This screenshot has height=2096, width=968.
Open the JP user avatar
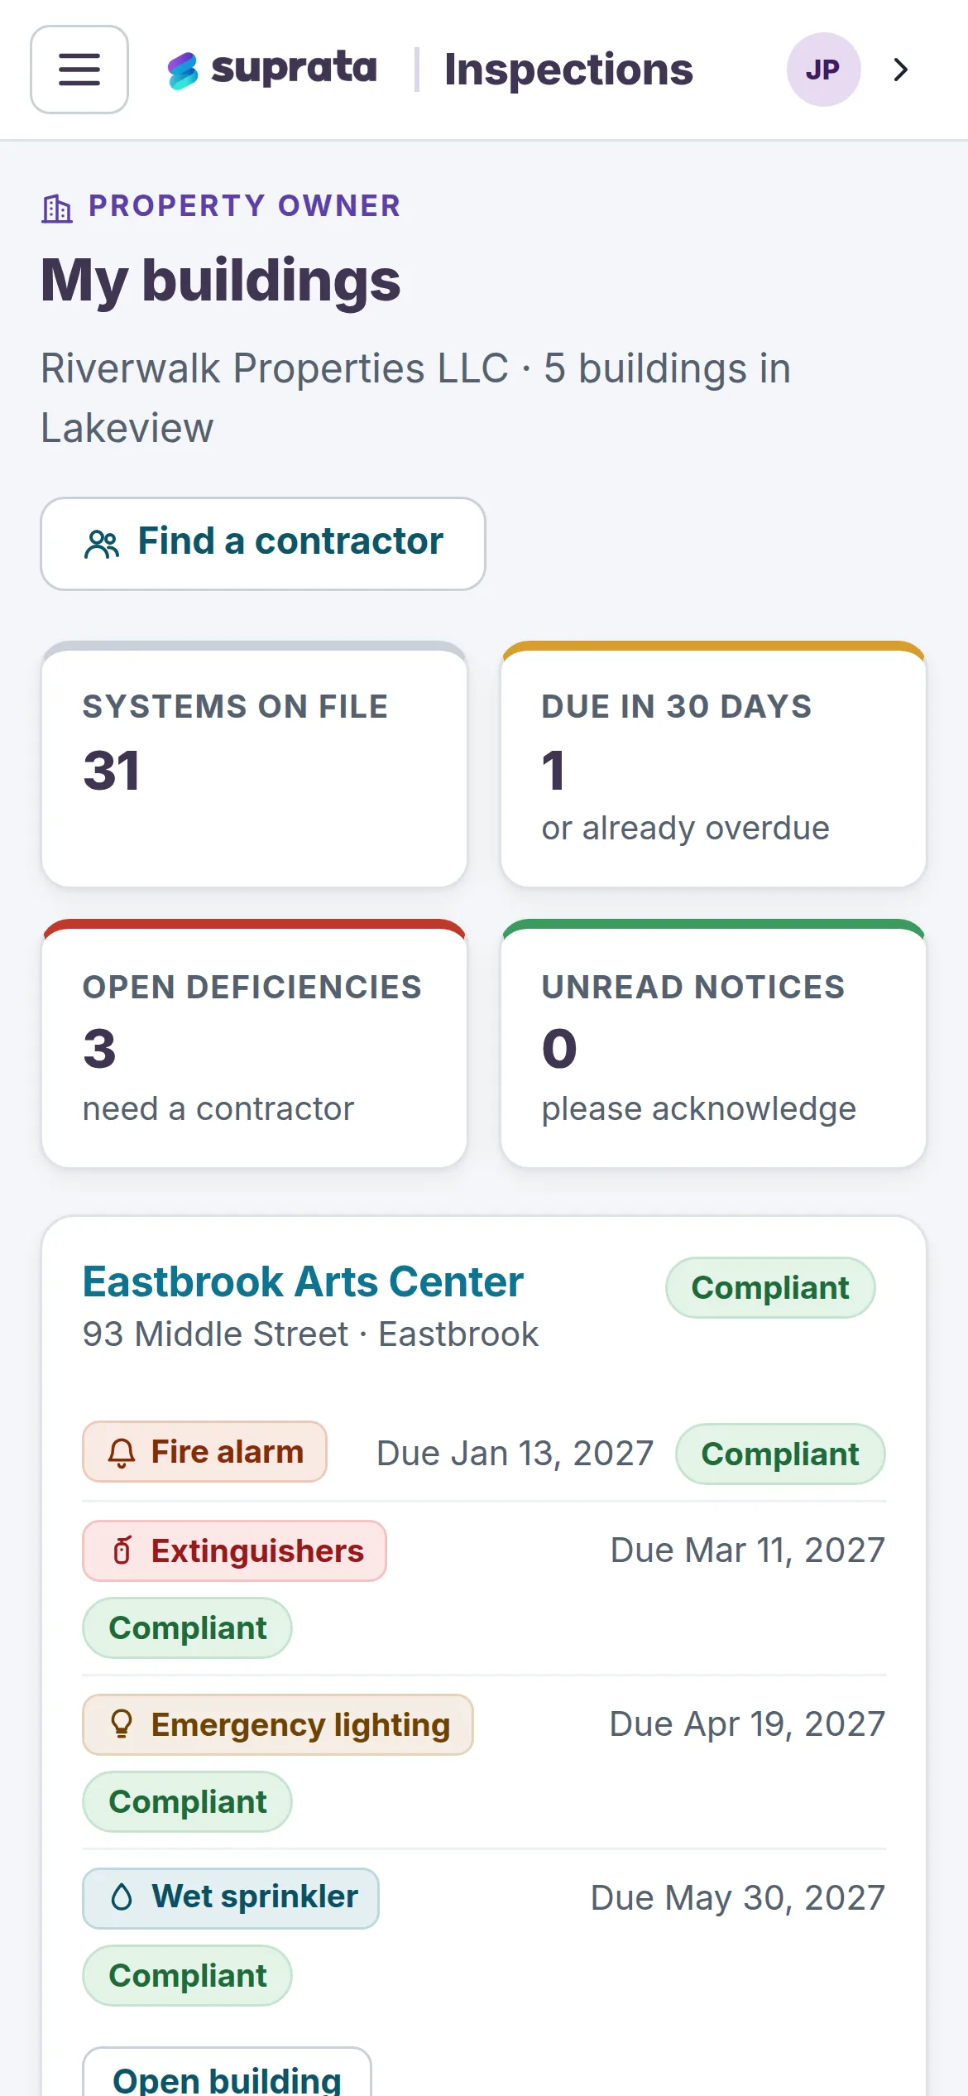click(823, 70)
